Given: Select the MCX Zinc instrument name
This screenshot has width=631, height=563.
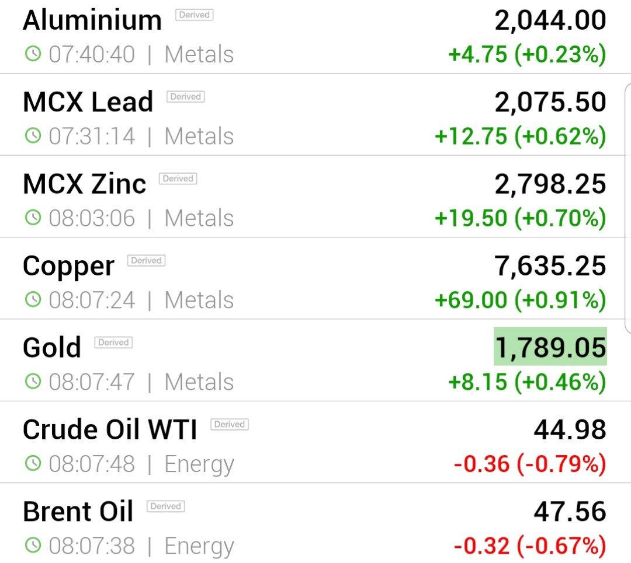Looking at the screenshot, I should (85, 184).
